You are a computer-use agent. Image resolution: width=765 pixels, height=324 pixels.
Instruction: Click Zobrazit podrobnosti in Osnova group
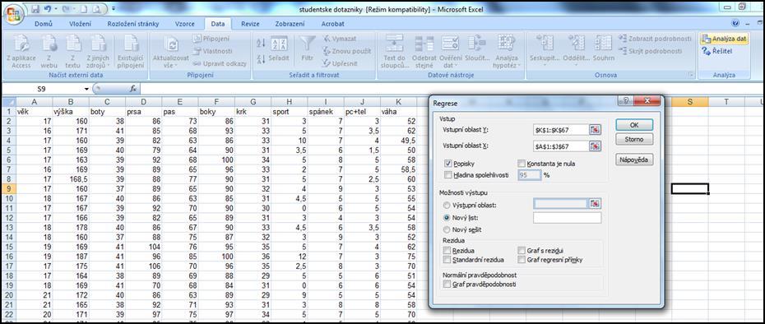656,38
